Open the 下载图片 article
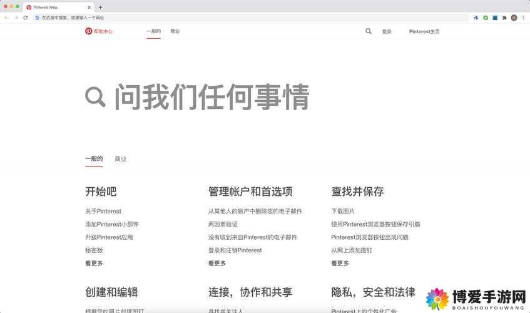This screenshot has height=313, width=530. click(x=343, y=211)
